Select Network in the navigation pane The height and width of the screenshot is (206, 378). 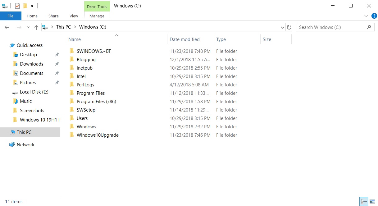pyautogui.click(x=25, y=144)
